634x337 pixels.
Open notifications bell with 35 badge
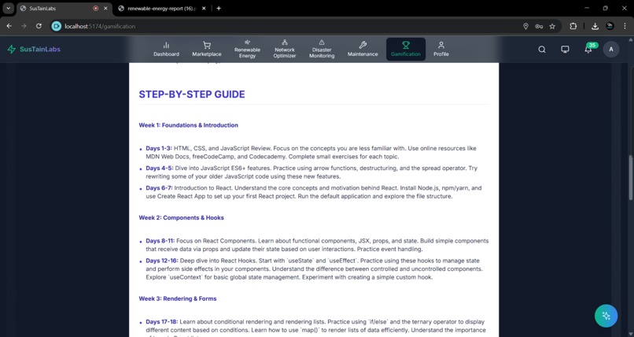(x=588, y=50)
